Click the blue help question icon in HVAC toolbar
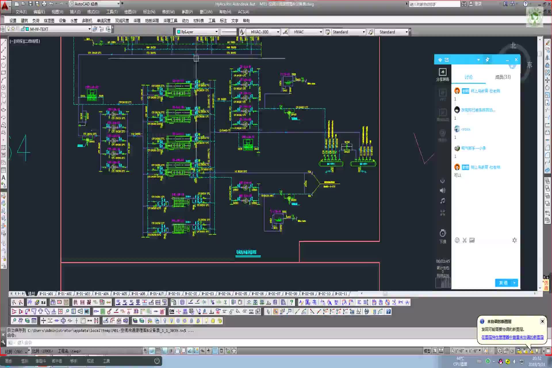The width and height of the screenshot is (552, 368). coord(388,311)
